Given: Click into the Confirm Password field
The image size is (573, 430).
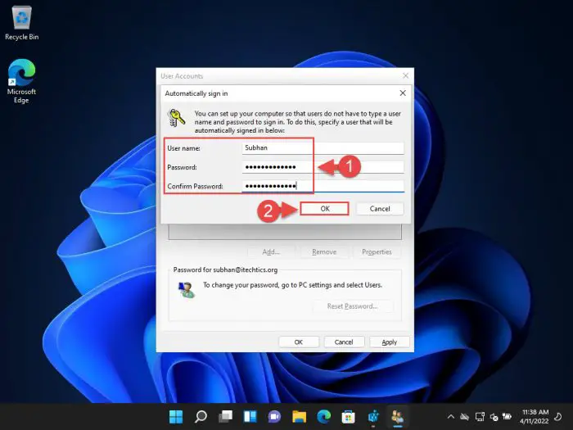Looking at the screenshot, I should click(323, 186).
